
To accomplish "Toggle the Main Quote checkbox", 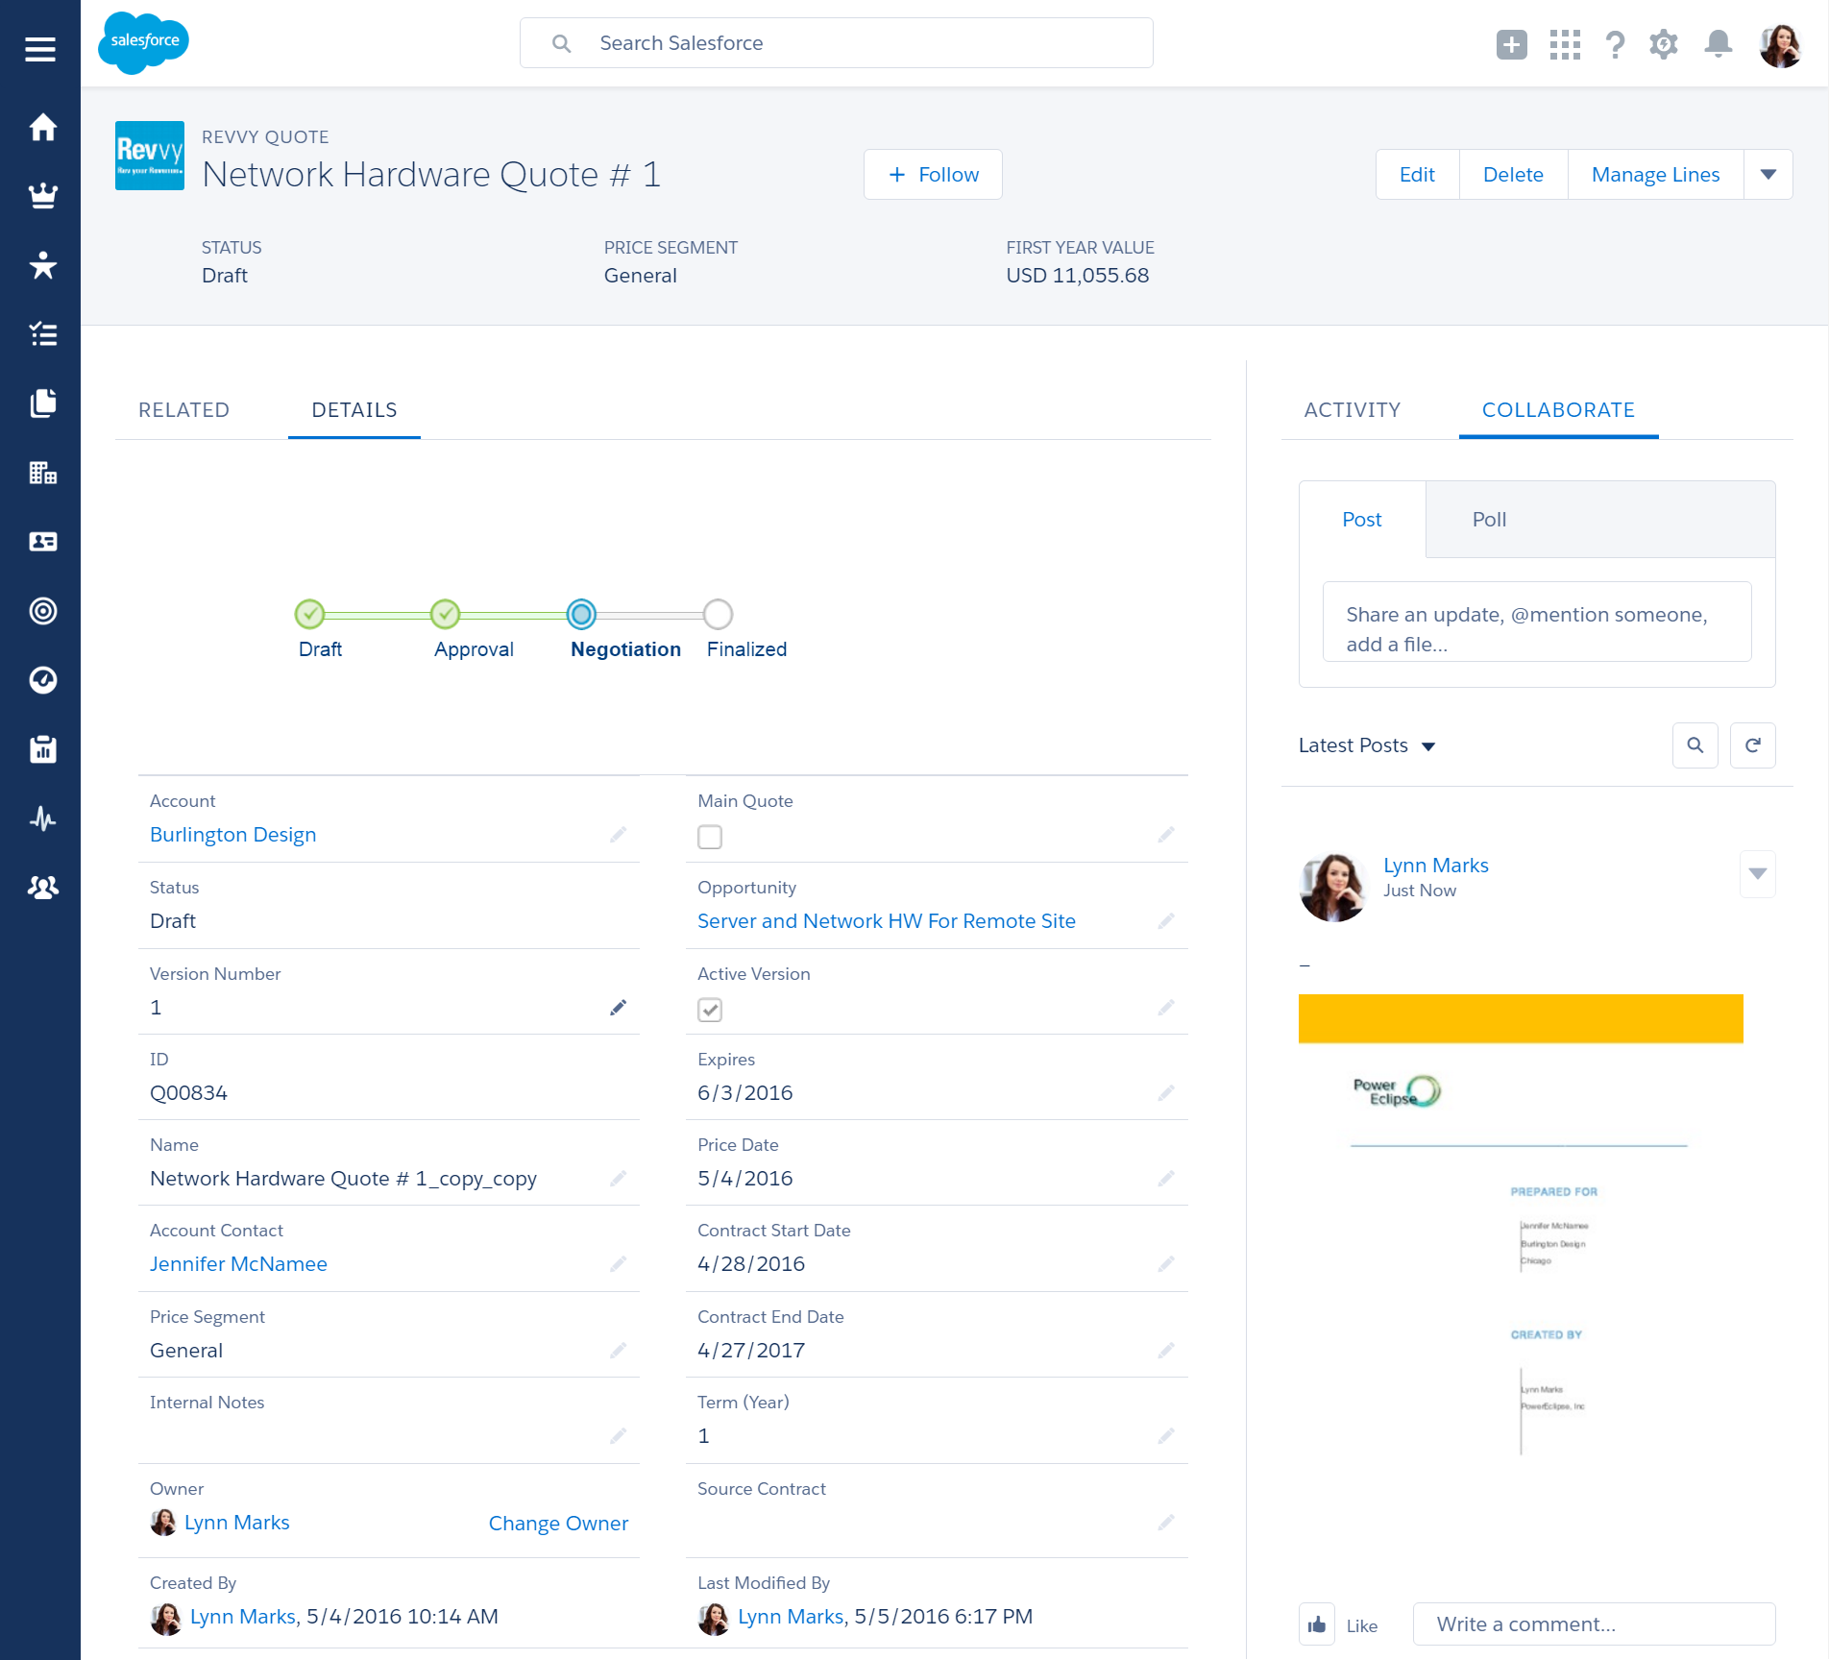I will [710, 837].
